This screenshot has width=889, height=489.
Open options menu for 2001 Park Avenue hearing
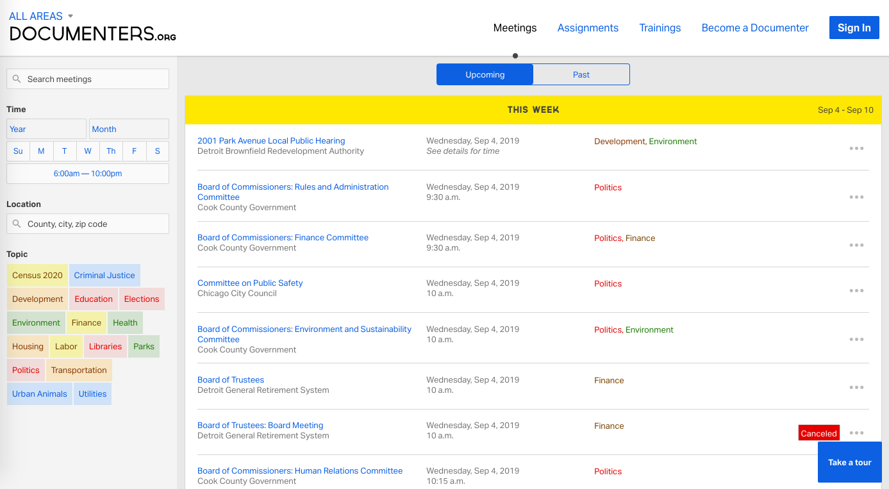tap(856, 148)
